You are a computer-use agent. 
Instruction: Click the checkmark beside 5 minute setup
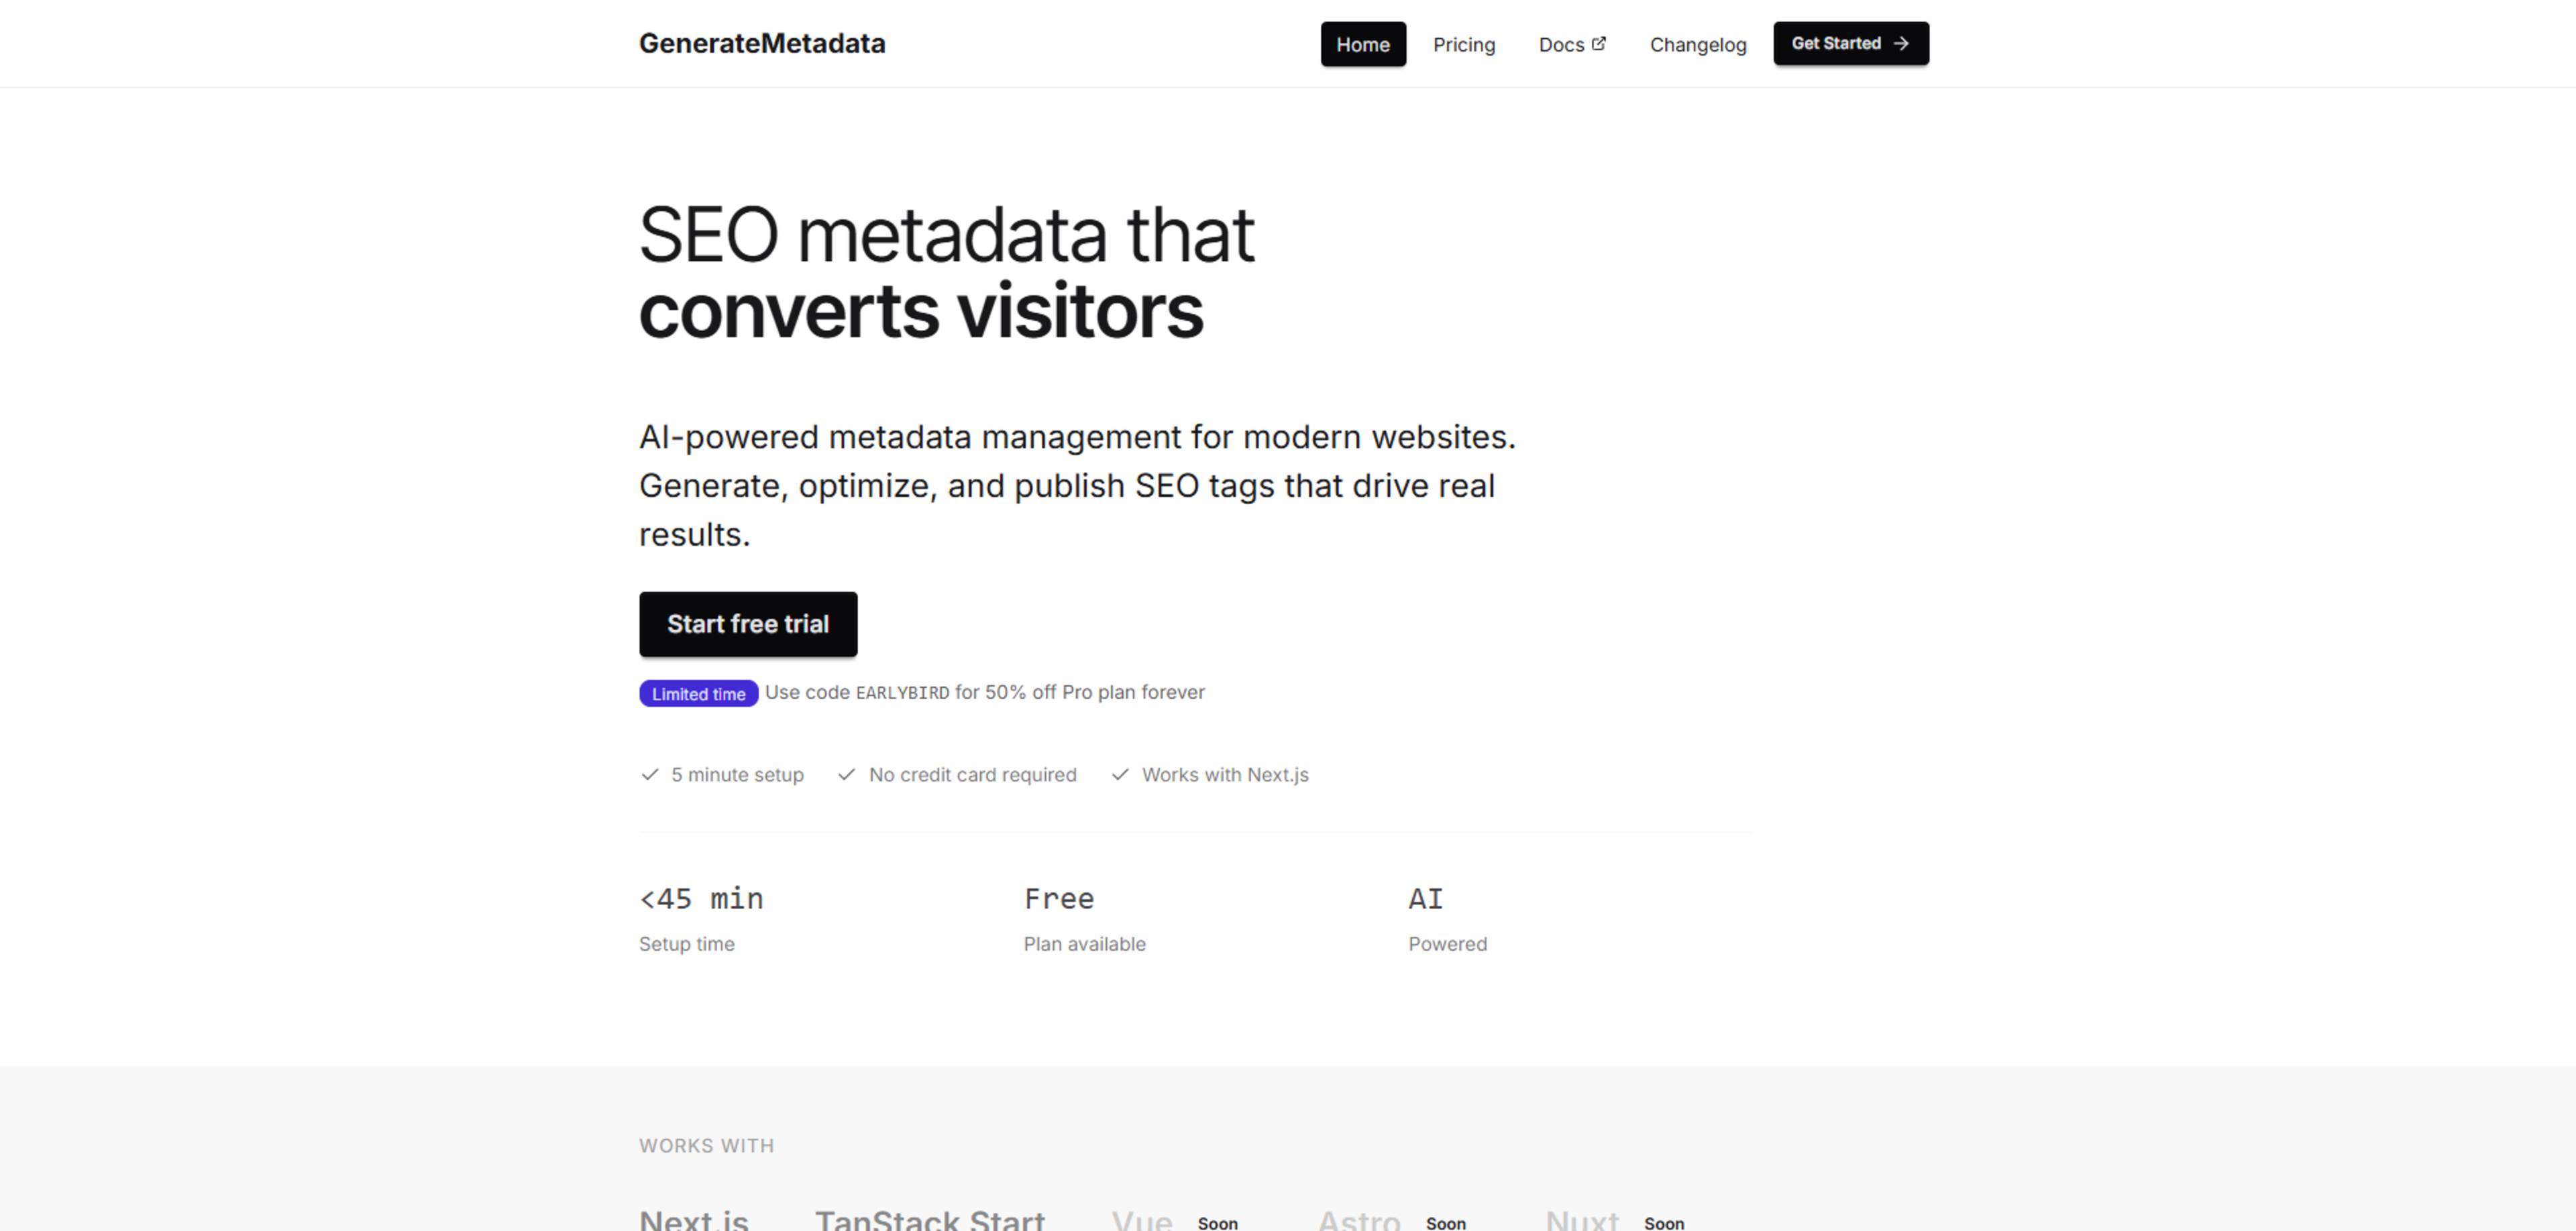[650, 774]
